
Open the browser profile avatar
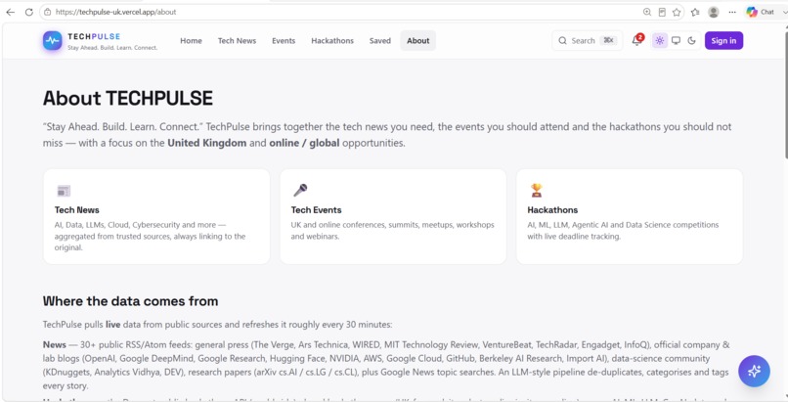point(713,12)
